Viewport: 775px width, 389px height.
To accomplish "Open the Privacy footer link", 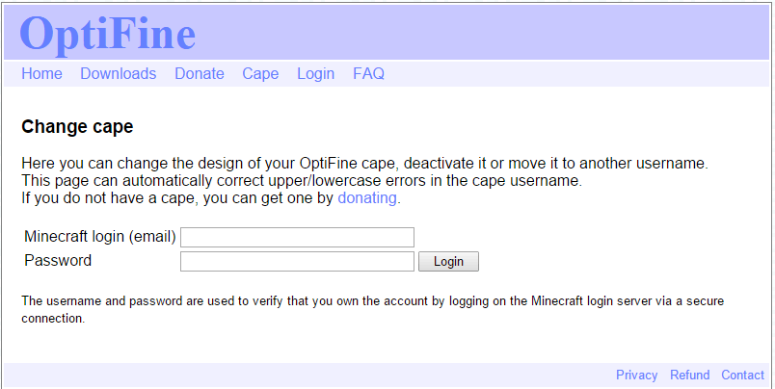I will pos(636,376).
